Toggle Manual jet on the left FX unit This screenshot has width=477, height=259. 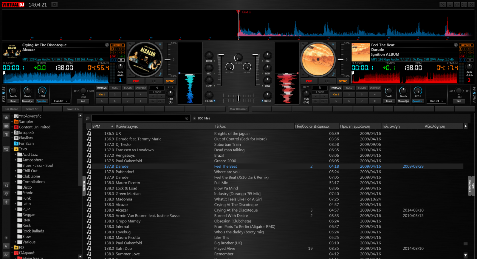click(x=28, y=101)
